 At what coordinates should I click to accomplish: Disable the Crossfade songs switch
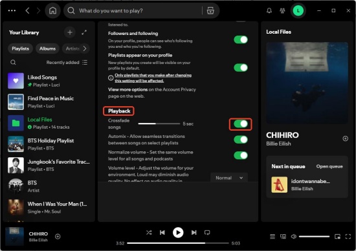click(241, 124)
